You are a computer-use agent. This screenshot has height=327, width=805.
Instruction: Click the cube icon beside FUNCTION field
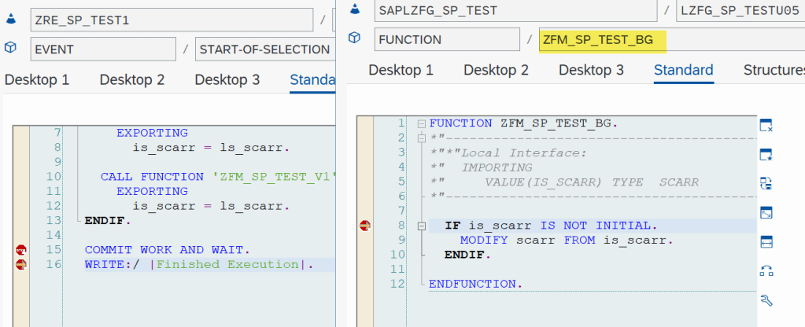[354, 38]
